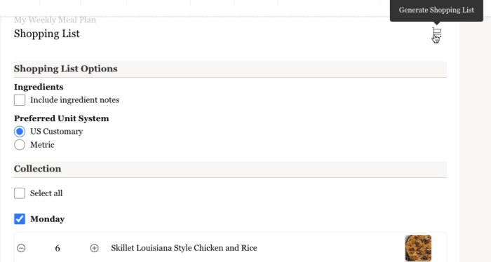
Task: Click the Include ingredient notes label text
Action: coord(74,100)
